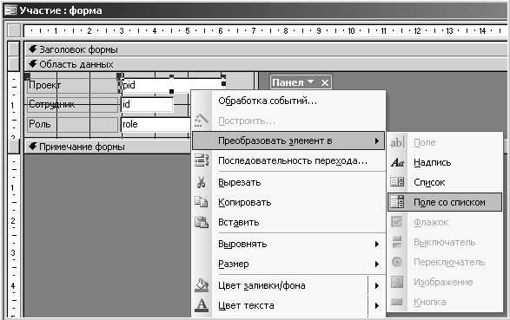Open the Цвет текста submenu arrow
This screenshot has height=320, width=510.
377,305
